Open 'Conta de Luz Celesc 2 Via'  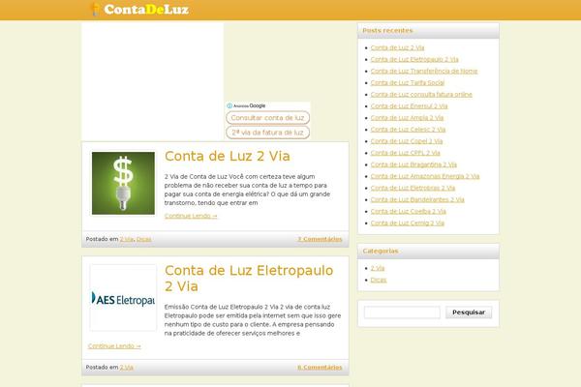point(408,130)
